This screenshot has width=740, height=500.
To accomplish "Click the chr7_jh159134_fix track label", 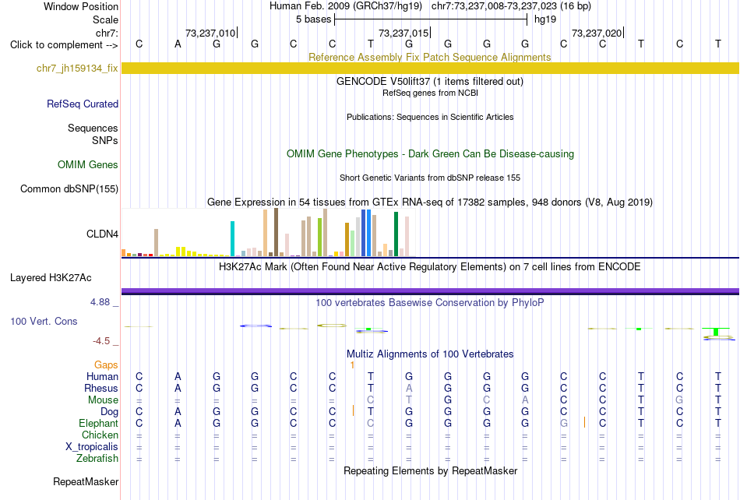I will tap(77, 69).
